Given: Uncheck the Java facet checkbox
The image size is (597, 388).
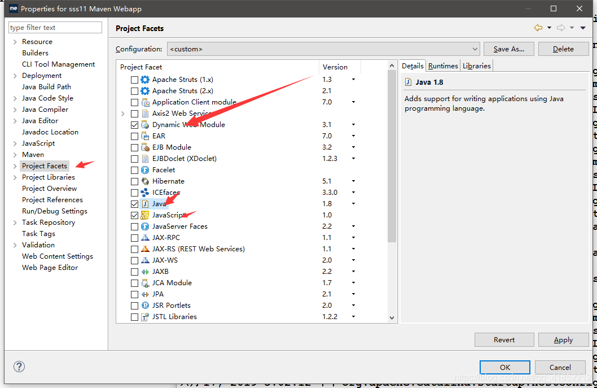Looking at the screenshot, I should point(134,204).
